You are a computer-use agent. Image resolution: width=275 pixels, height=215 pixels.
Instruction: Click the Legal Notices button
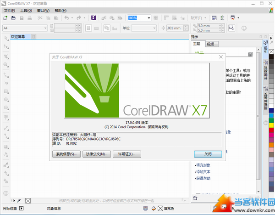click(97, 154)
